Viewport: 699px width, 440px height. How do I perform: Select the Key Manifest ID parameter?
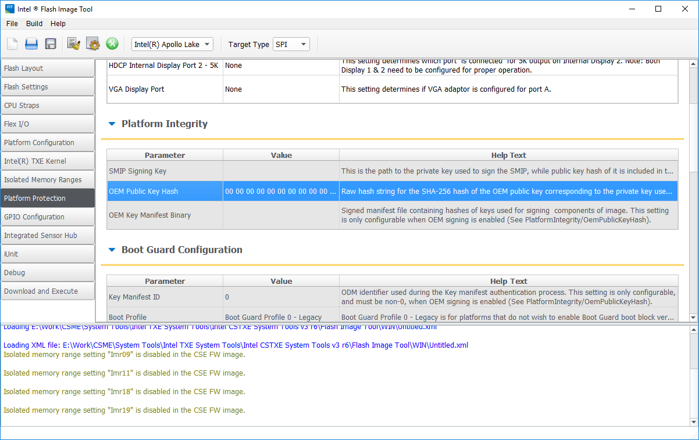[165, 297]
